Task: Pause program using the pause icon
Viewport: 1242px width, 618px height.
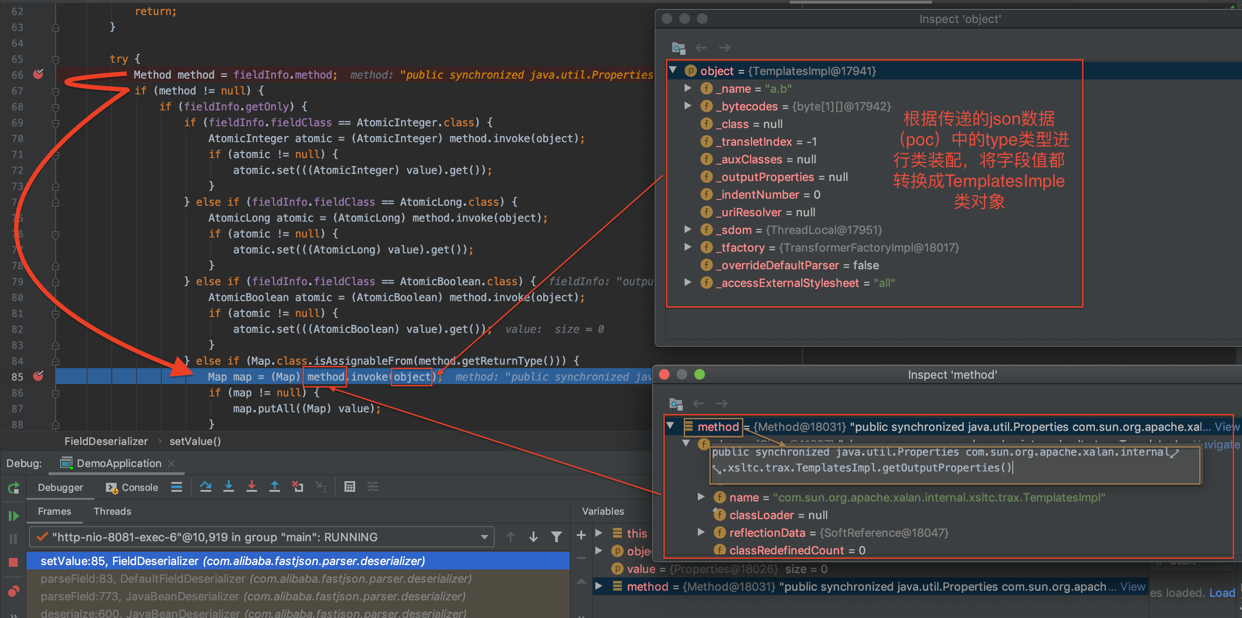Action: point(14,539)
